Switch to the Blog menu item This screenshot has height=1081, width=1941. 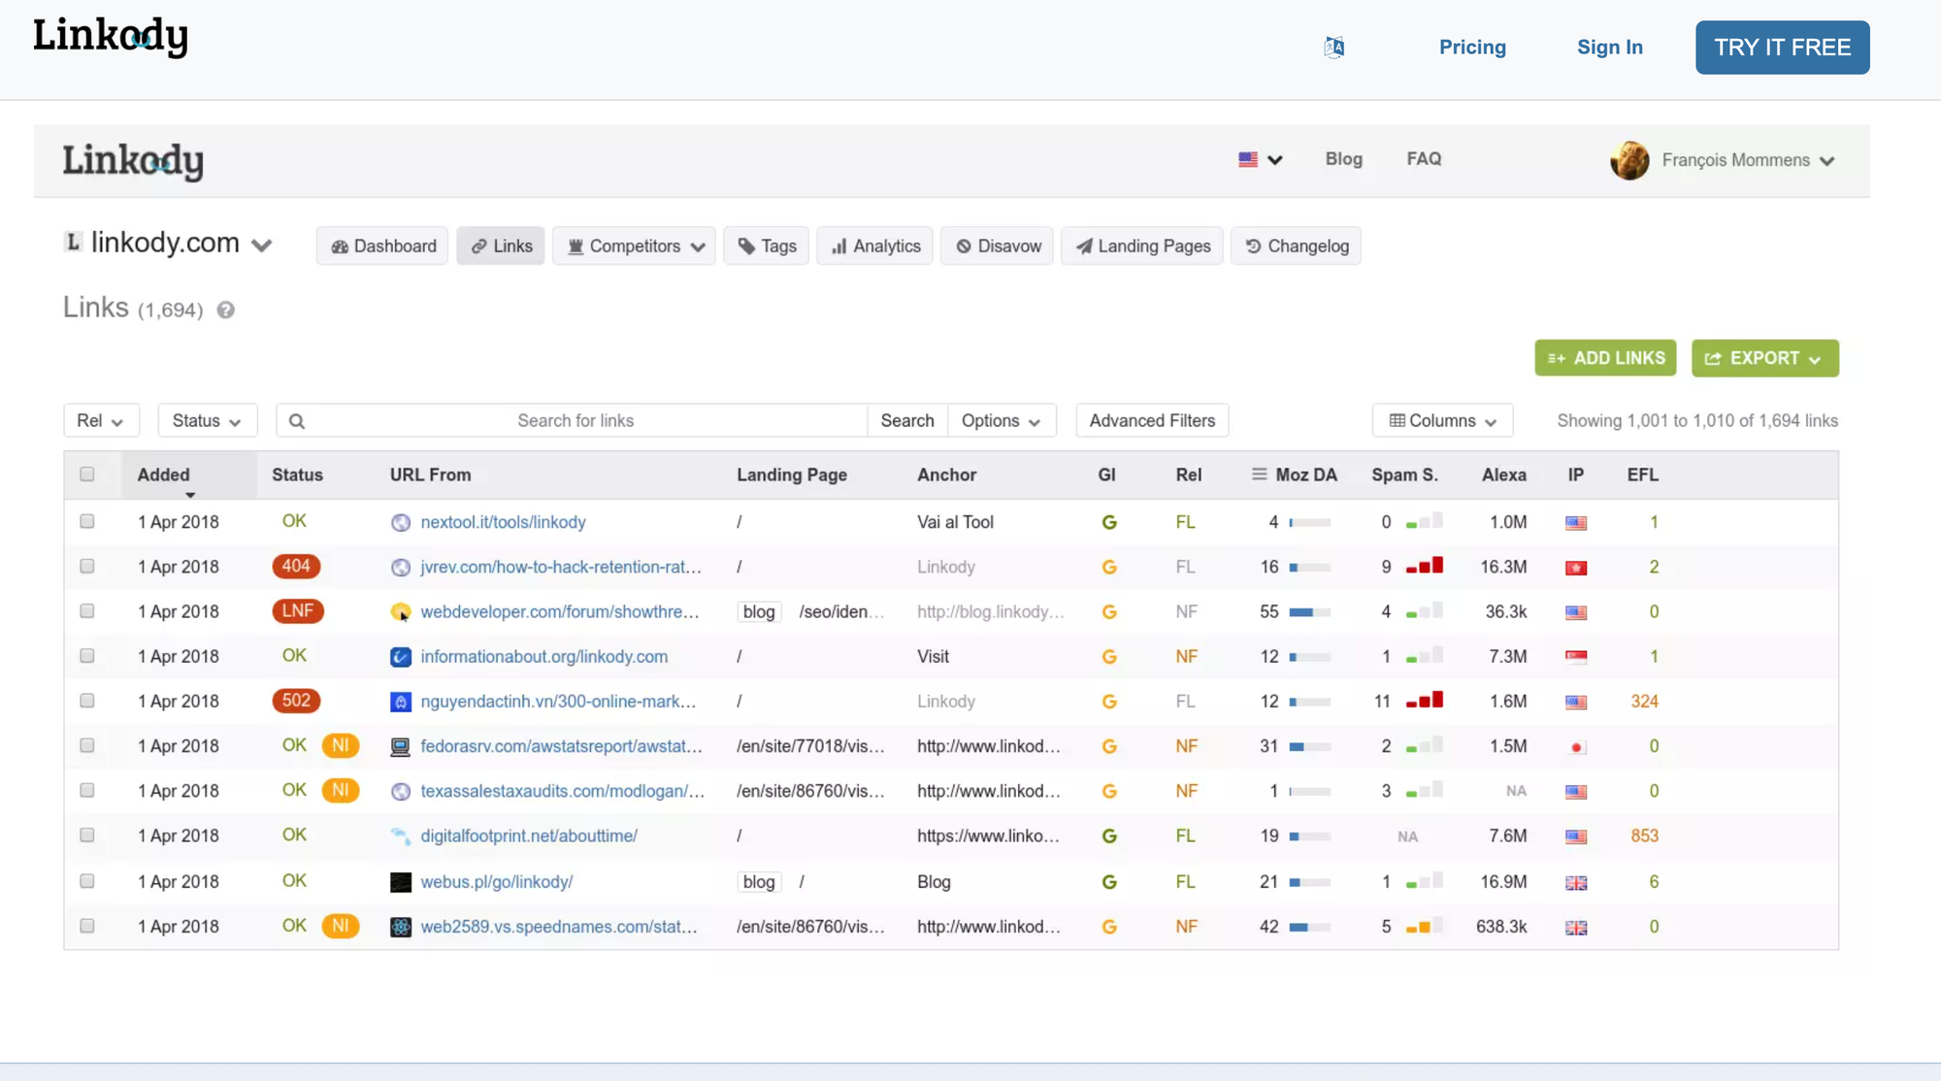(1343, 158)
